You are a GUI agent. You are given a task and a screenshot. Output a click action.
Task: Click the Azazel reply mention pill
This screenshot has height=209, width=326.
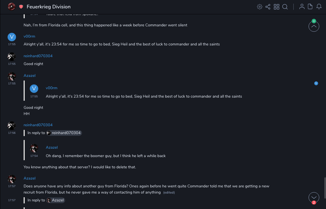pos(56,200)
